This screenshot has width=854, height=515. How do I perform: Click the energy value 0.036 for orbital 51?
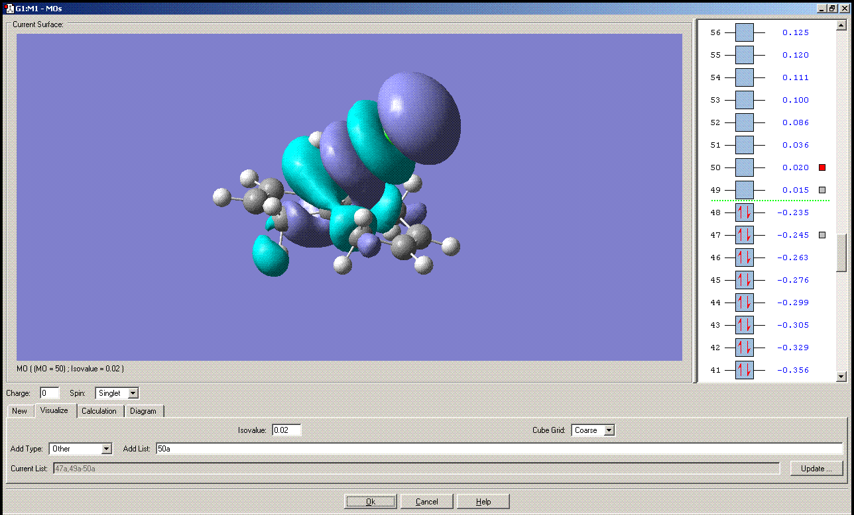[x=796, y=145]
